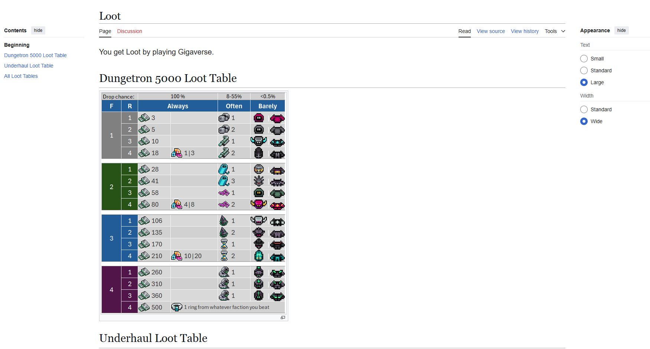Viewport: 650px width, 349px height.
Task: Click the pink helmet icon in floor 1 row 1
Action: tap(259, 118)
